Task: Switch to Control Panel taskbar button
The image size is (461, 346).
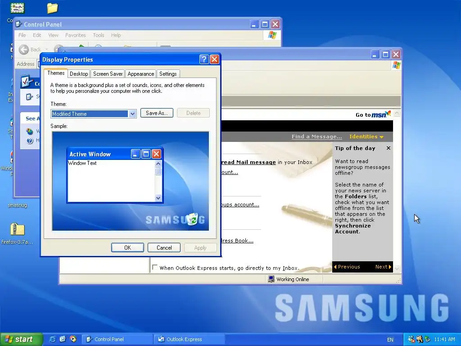Action: click(x=117, y=339)
